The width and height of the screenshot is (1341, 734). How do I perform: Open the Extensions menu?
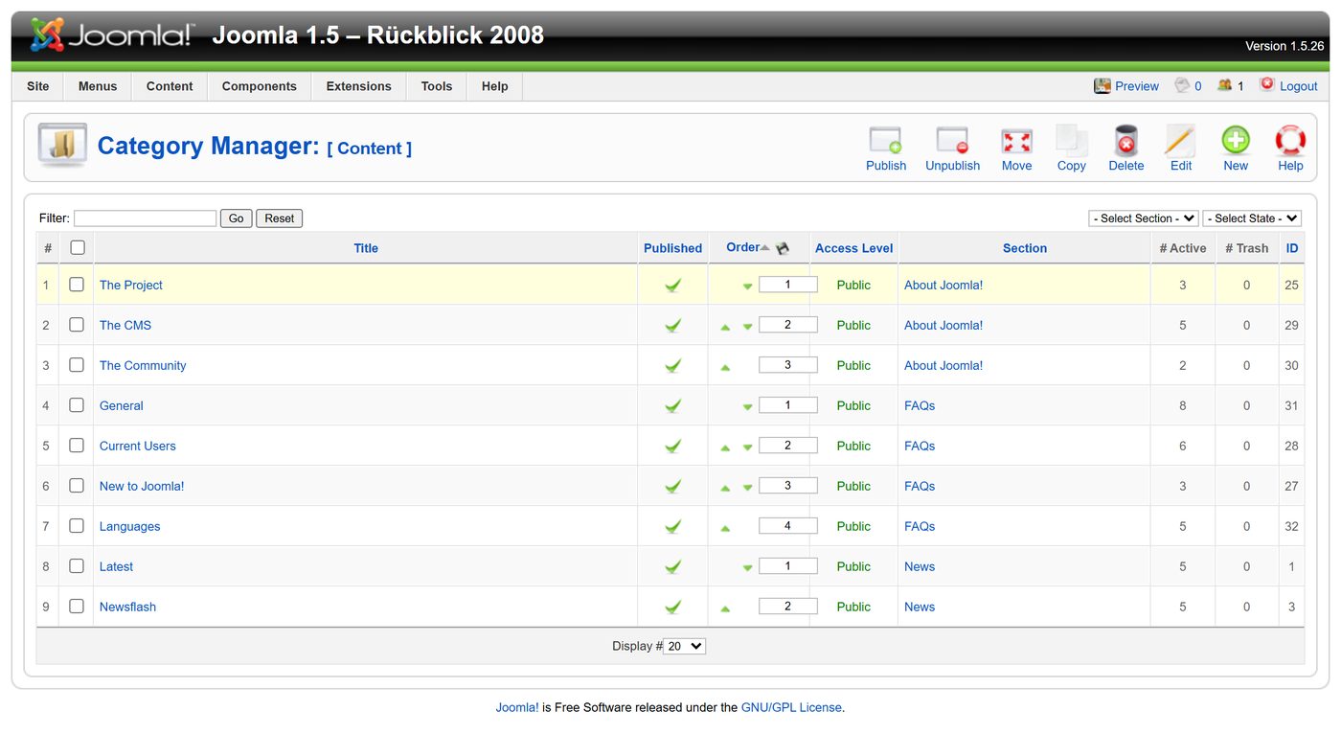(359, 86)
